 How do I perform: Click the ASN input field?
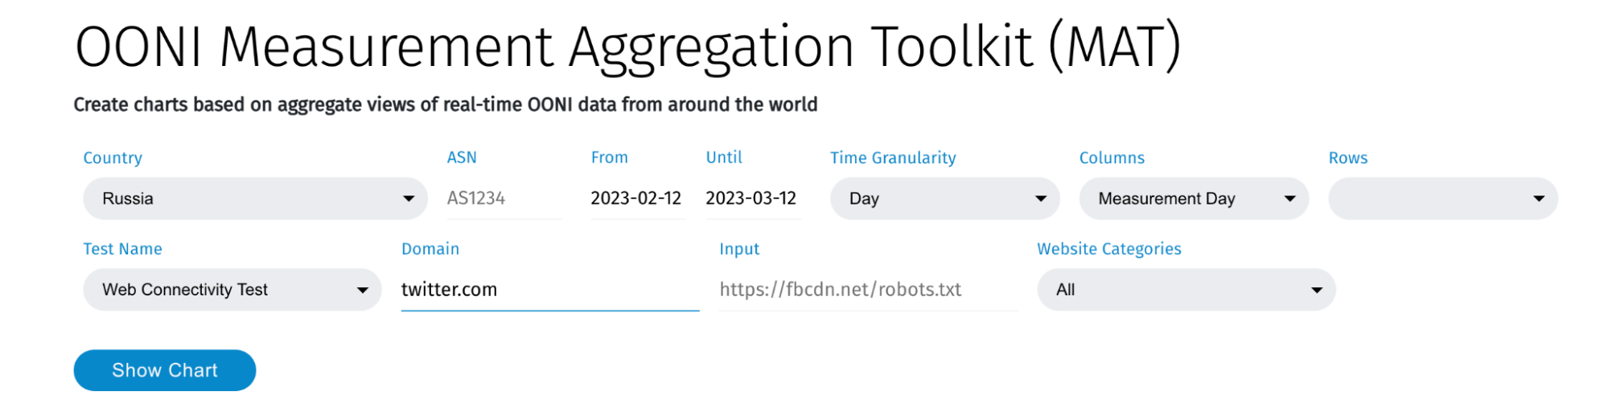pos(504,199)
